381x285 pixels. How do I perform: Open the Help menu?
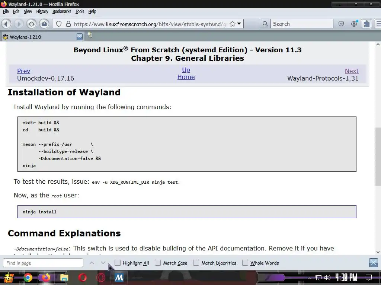(x=92, y=12)
